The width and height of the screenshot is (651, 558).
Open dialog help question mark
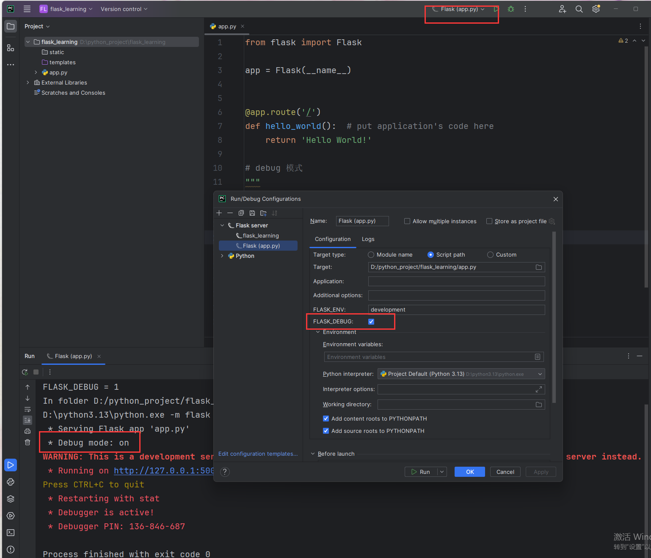pos(225,472)
